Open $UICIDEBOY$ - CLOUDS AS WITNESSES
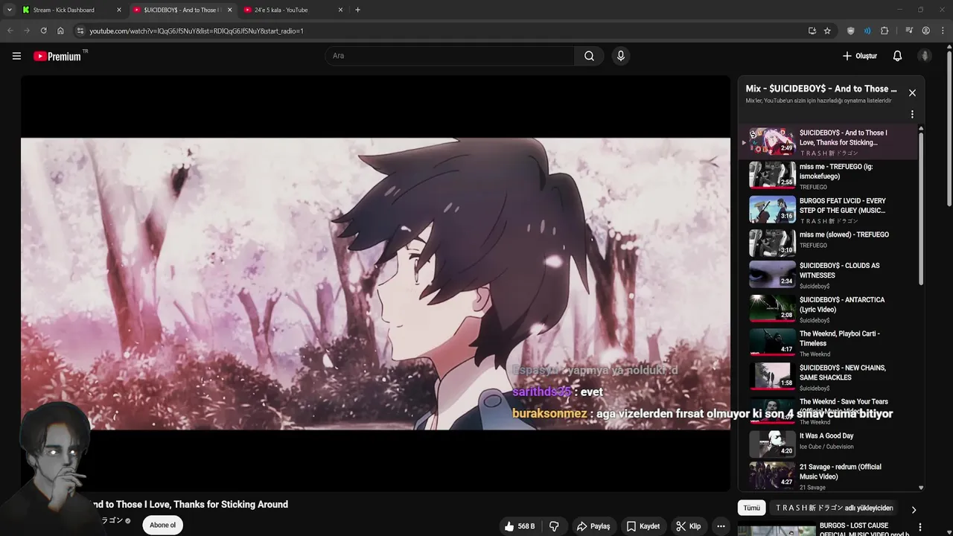The height and width of the screenshot is (536, 953). [828, 275]
